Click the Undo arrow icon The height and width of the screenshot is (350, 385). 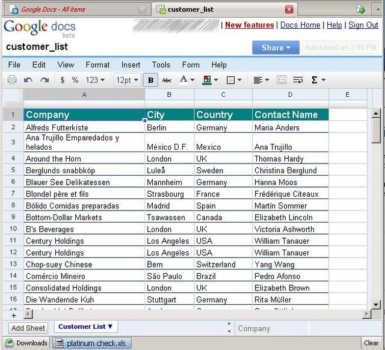[x=28, y=80]
